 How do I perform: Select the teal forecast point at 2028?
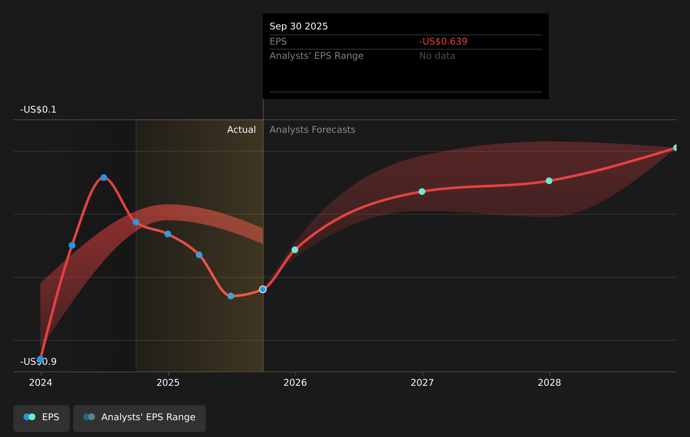549,181
